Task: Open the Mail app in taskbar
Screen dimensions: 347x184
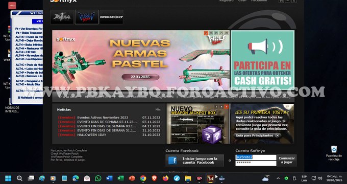Action: [x=87, y=178]
